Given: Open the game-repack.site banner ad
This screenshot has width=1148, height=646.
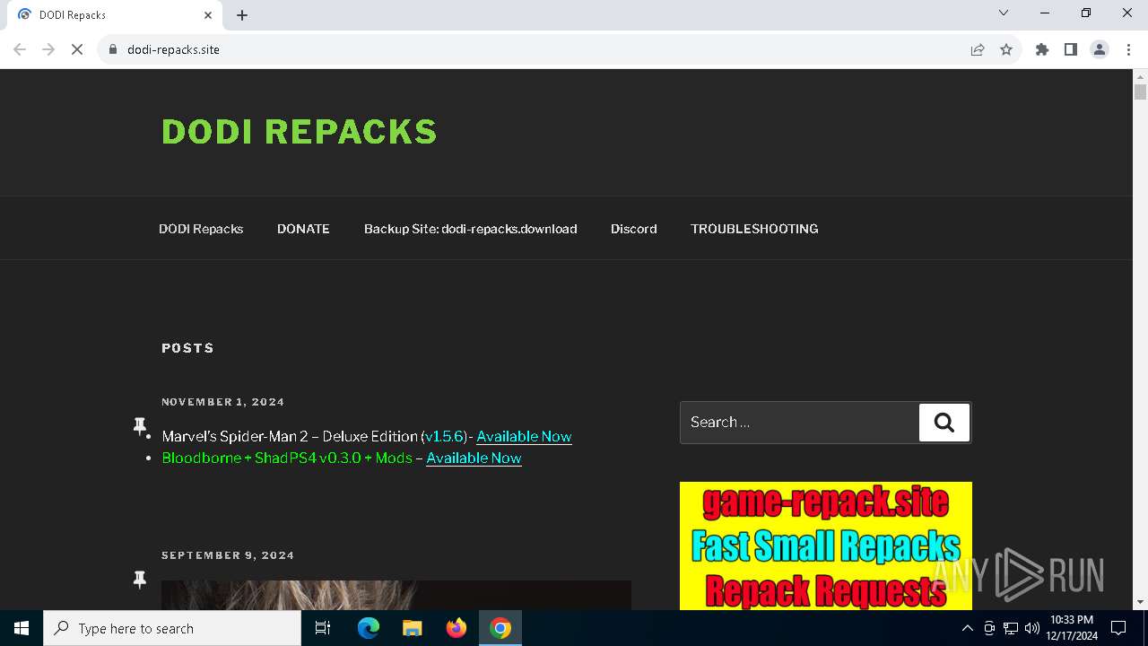Looking at the screenshot, I should (x=826, y=546).
